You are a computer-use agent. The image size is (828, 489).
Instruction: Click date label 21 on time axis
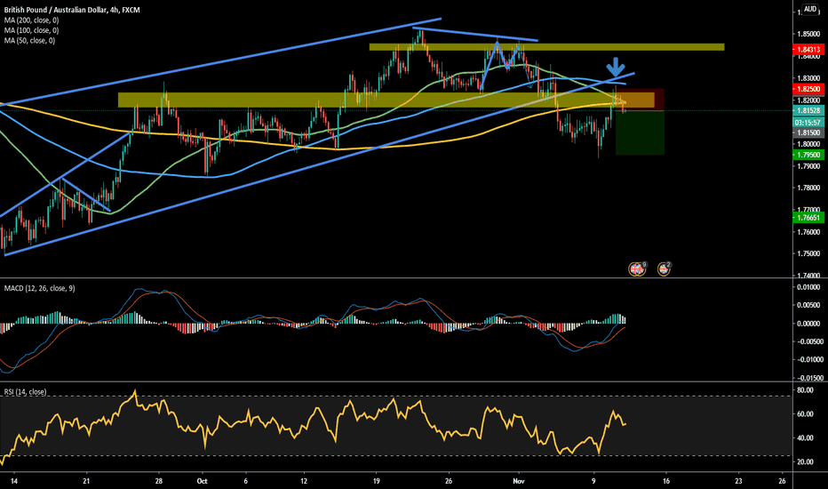pos(86,481)
